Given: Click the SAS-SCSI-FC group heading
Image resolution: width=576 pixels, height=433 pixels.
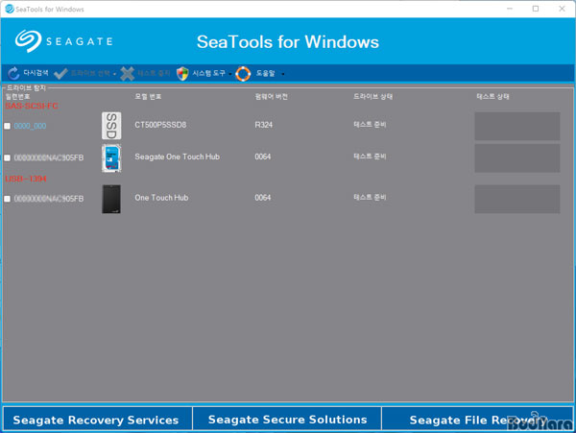Looking at the screenshot, I should tap(32, 107).
